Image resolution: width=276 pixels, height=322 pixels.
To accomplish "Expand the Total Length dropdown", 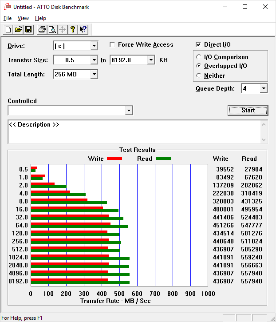I will point(94,74).
